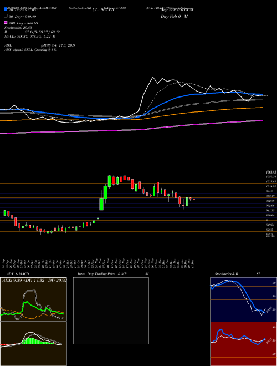Open the ADX indicator chart panel

tap(33, 299)
